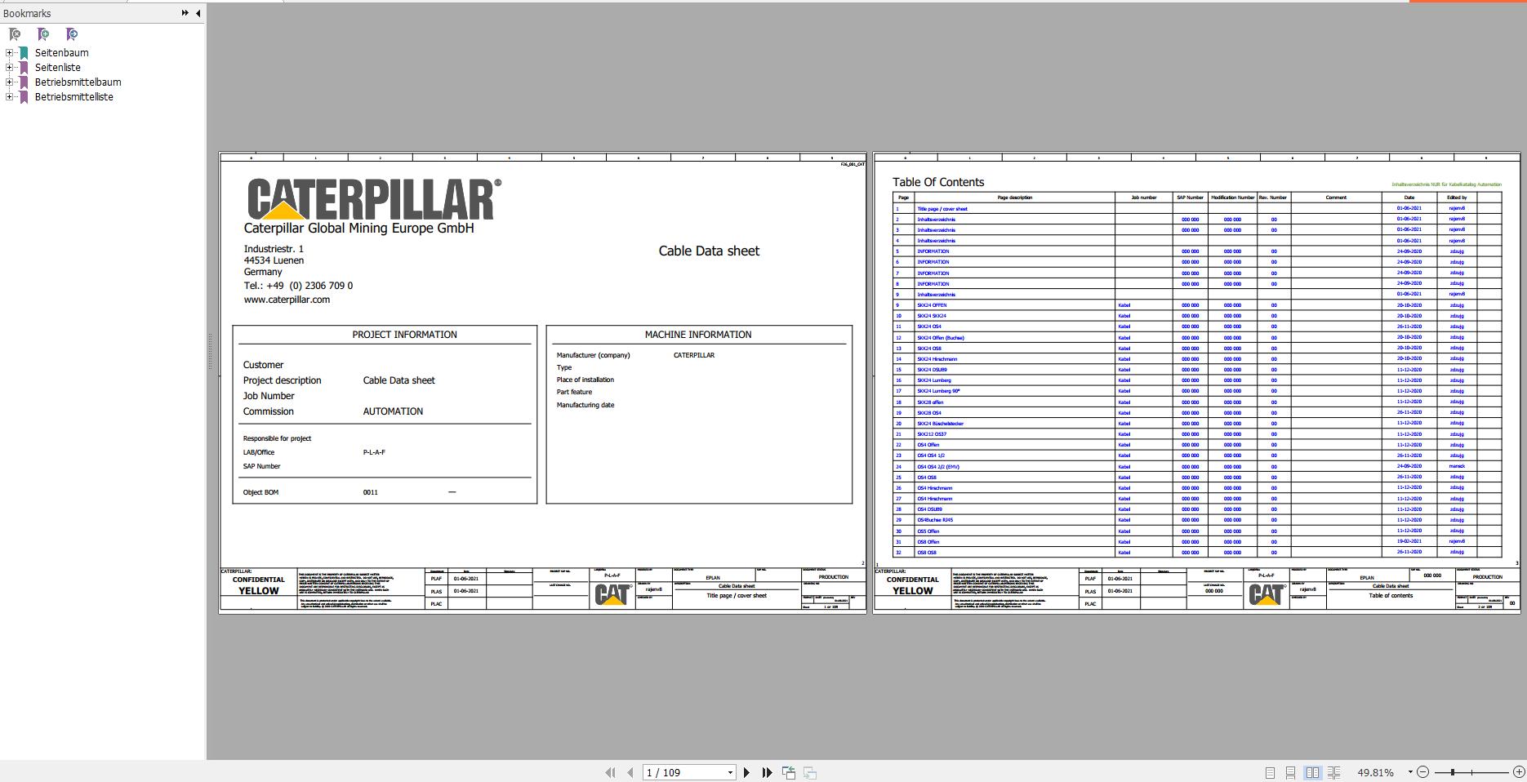The image size is (1527, 782).
Task: Switch to continuous page view
Action: [1290, 772]
